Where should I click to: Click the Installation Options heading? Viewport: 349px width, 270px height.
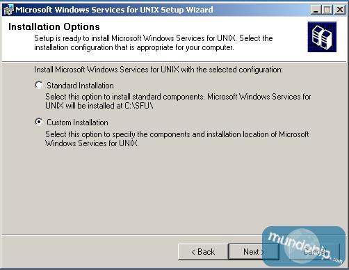point(54,26)
